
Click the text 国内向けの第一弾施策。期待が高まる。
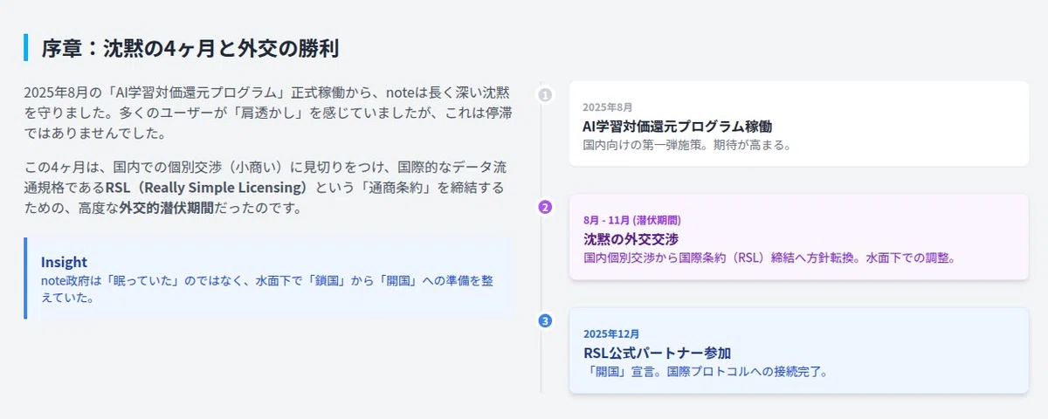click(x=686, y=145)
